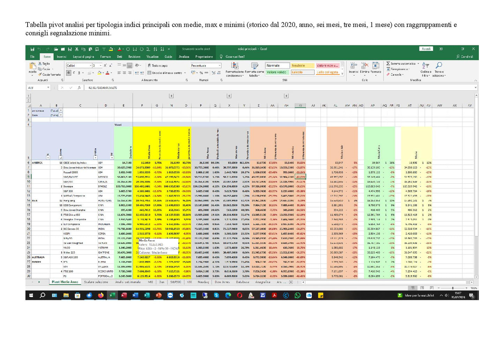Open the Name Box A19 dropdown
504x356 pixels.
[48, 88]
